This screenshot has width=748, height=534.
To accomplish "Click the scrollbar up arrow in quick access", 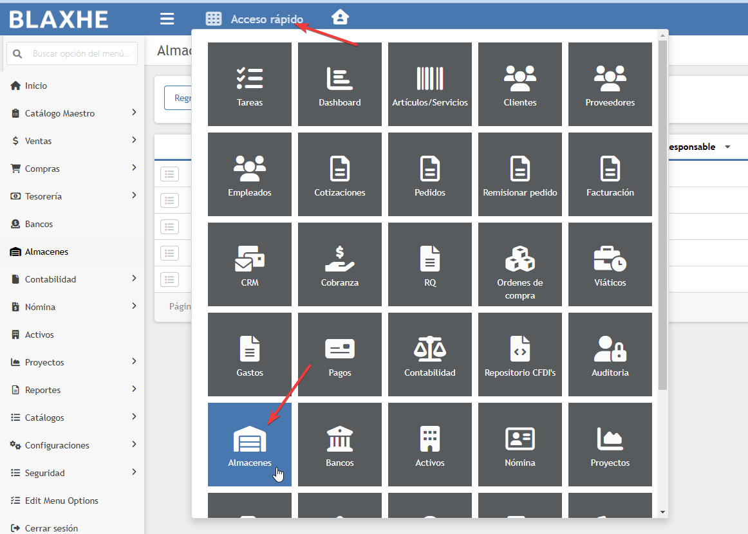I will (x=662, y=35).
